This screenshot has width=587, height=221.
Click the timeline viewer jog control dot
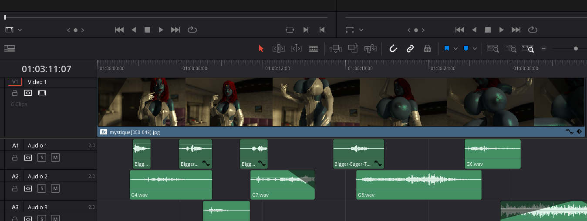pyautogui.click(x=416, y=30)
